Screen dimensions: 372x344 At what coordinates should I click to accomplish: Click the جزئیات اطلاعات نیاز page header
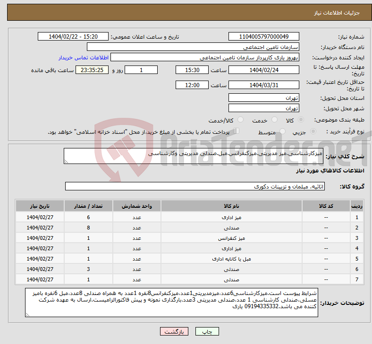tap(337, 13)
